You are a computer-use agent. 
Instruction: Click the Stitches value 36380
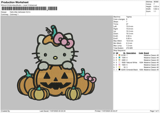(156, 2)
